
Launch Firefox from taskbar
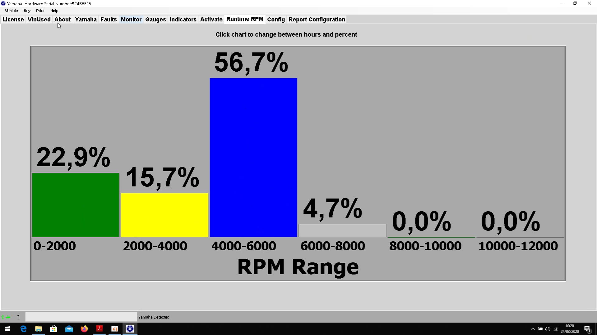click(x=84, y=329)
